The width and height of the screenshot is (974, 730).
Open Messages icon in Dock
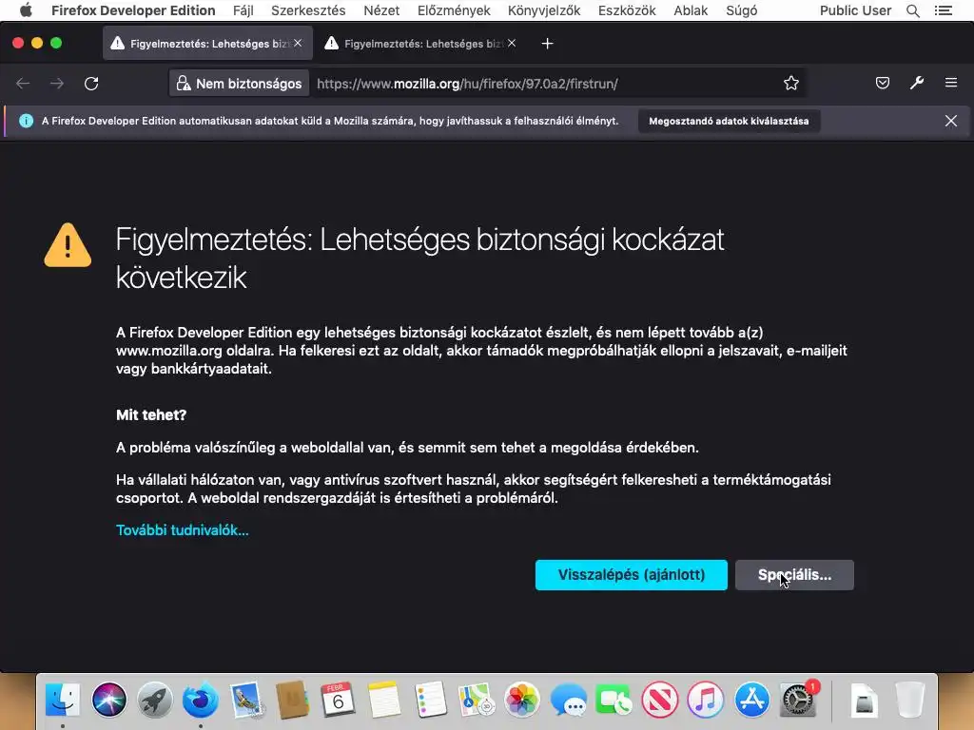[x=568, y=700]
